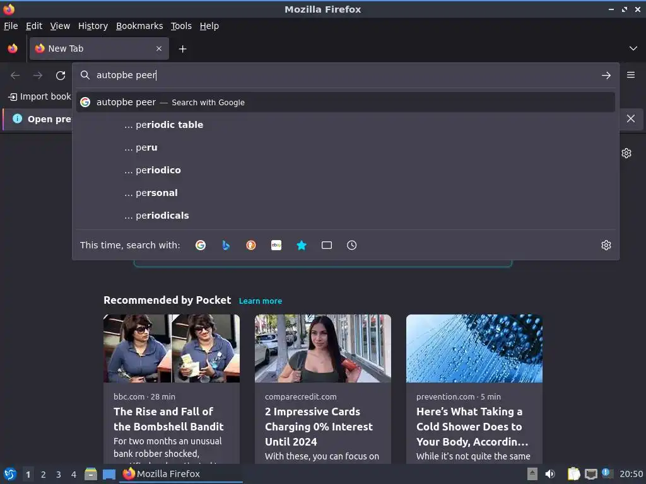Open the Bookmarks menu
This screenshot has height=484, width=646.
(139, 26)
